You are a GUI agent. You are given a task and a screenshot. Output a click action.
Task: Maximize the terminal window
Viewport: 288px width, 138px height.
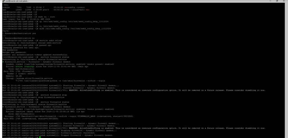pyautogui.click(x=277, y=1)
